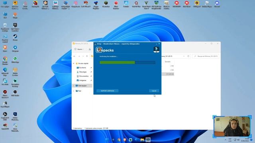Image resolution: width=255 pixels, height=143 pixels.
Task: Open WhatsApp desktop shortcut
Action: 15,60
